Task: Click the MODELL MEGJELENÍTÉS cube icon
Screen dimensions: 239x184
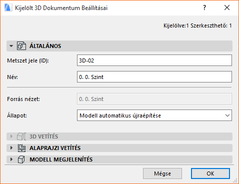Action: [21, 159]
